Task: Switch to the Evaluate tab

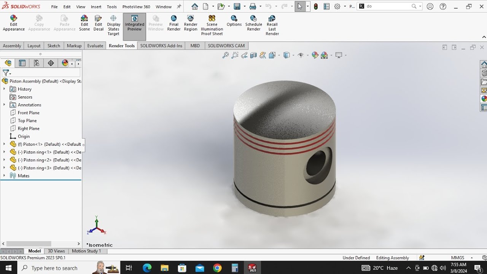Action: [95, 46]
